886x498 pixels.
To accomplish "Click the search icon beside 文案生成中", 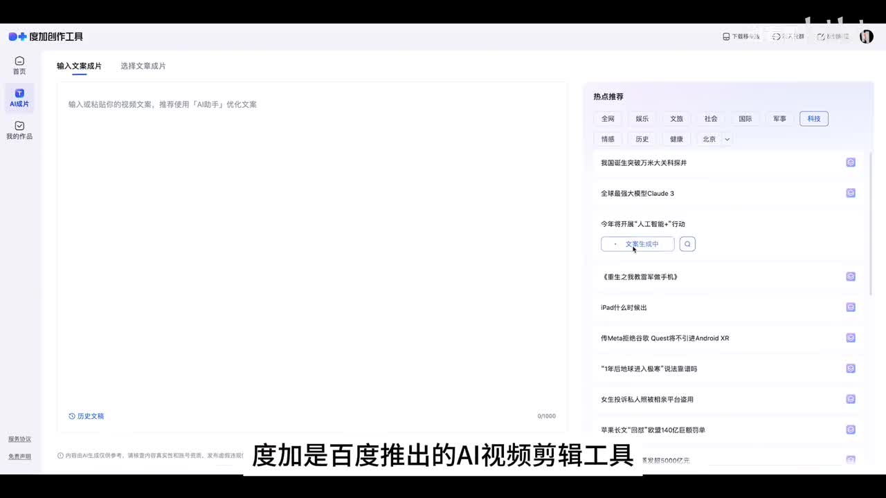I will pos(687,244).
